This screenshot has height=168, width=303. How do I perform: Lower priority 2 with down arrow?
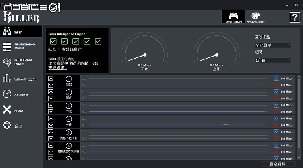[x=51, y=98]
